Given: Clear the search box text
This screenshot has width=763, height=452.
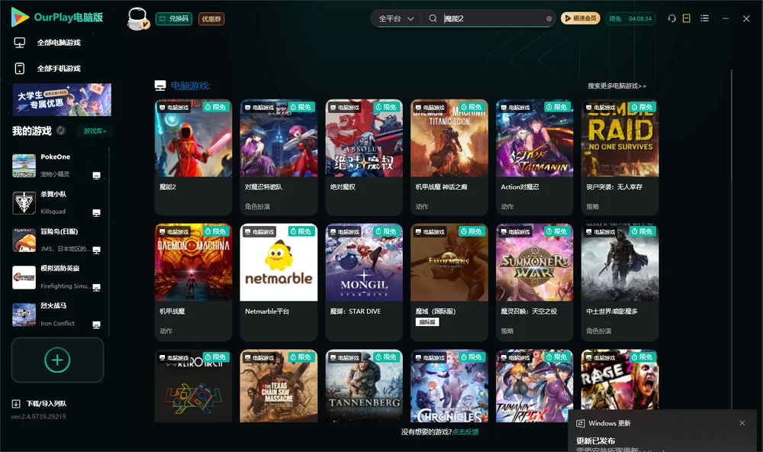Looking at the screenshot, I should pyautogui.click(x=549, y=18).
